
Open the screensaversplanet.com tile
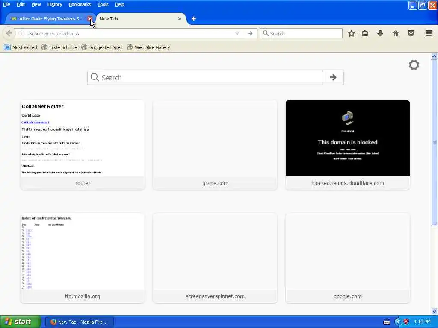(x=215, y=258)
